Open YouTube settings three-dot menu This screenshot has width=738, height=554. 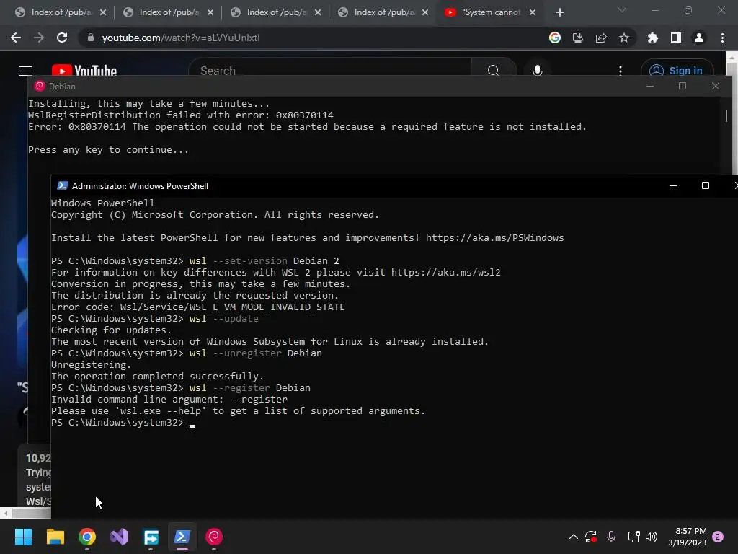pyautogui.click(x=621, y=71)
